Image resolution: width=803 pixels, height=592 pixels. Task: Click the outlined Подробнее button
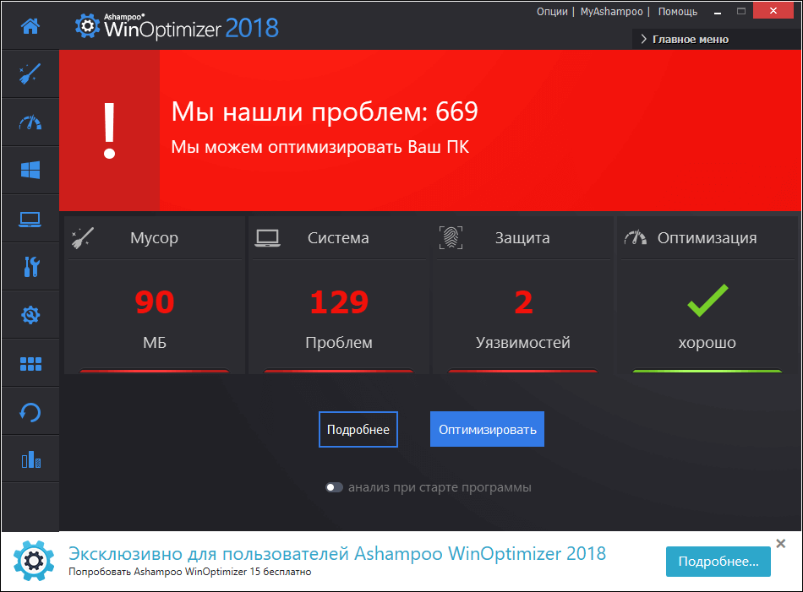click(358, 429)
